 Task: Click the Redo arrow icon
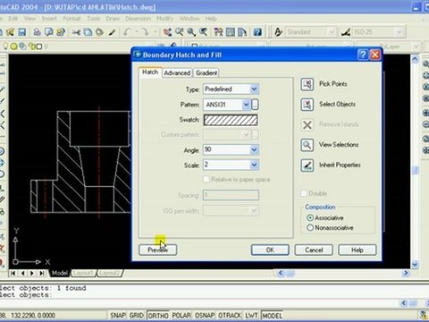(145, 32)
